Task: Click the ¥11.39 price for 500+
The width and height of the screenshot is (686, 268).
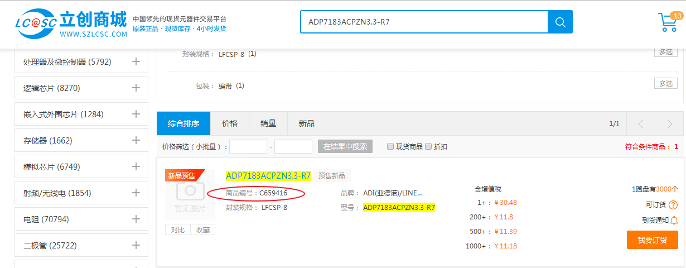Action: (505, 232)
